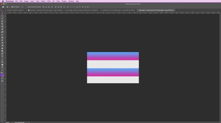Select the Rectangle shape tool
Image resolution: width=221 pixels, height=123 pixels.
point(2,62)
